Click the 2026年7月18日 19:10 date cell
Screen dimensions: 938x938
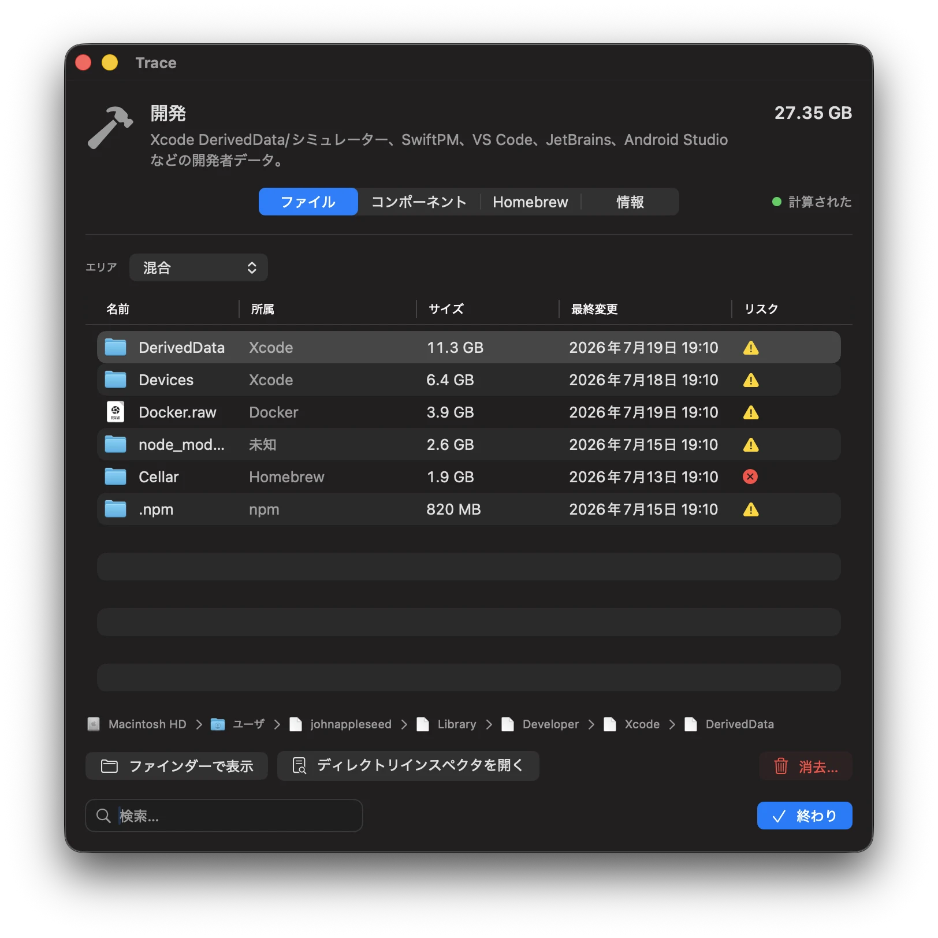643,380
